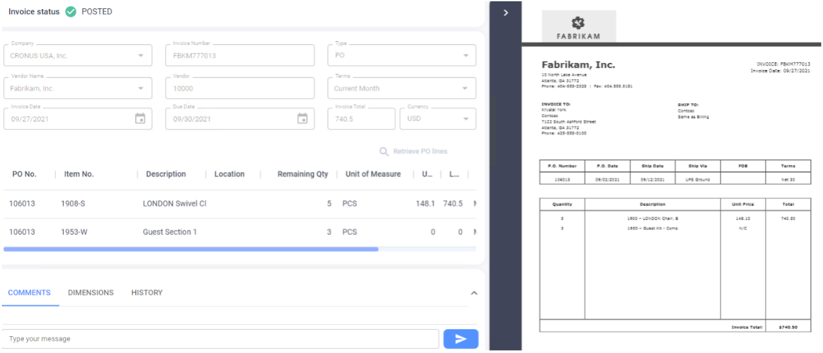Screen dimensions: 823x353
Task: Click the Type your message input
Action: 221,339
